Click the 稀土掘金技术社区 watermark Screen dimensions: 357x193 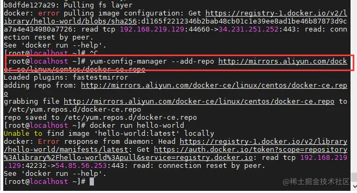tap(316, 182)
